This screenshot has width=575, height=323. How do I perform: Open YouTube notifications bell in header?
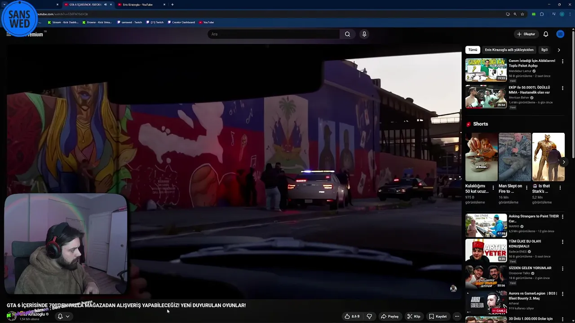pyautogui.click(x=546, y=34)
